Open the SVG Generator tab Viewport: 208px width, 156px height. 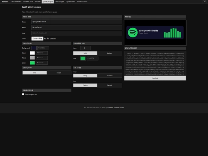click(x=16, y=2)
